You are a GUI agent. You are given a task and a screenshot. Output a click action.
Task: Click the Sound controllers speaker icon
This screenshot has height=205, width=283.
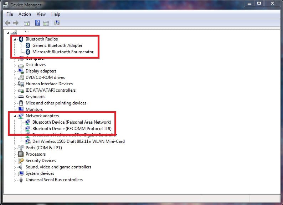(21, 167)
